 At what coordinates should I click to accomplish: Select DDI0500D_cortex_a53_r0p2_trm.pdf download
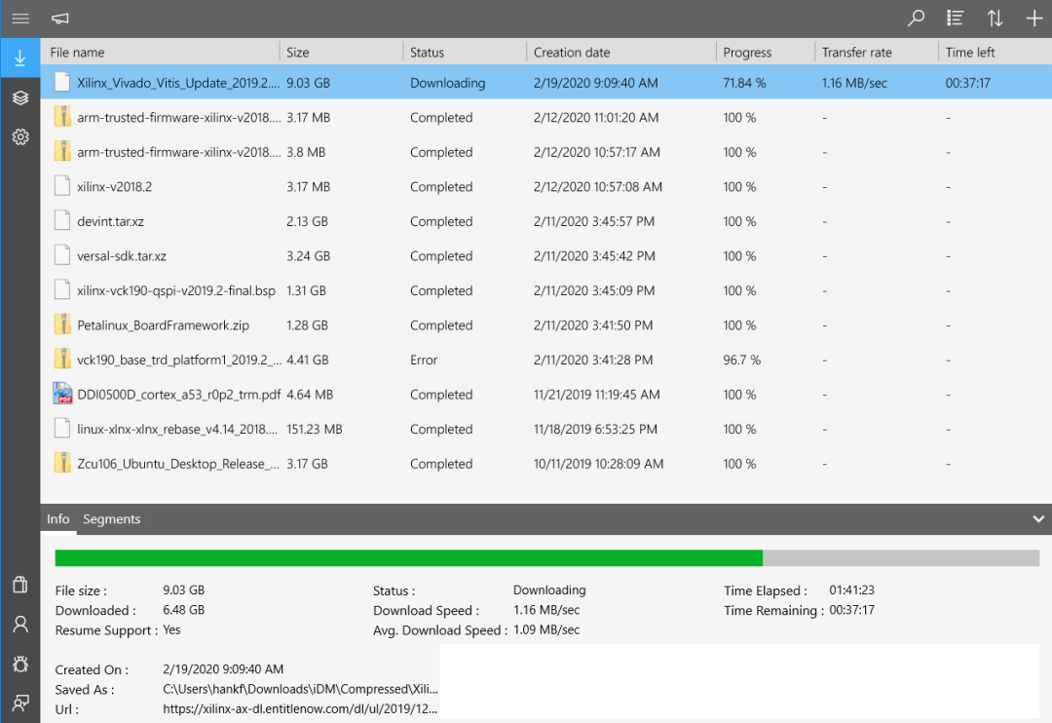coord(546,394)
